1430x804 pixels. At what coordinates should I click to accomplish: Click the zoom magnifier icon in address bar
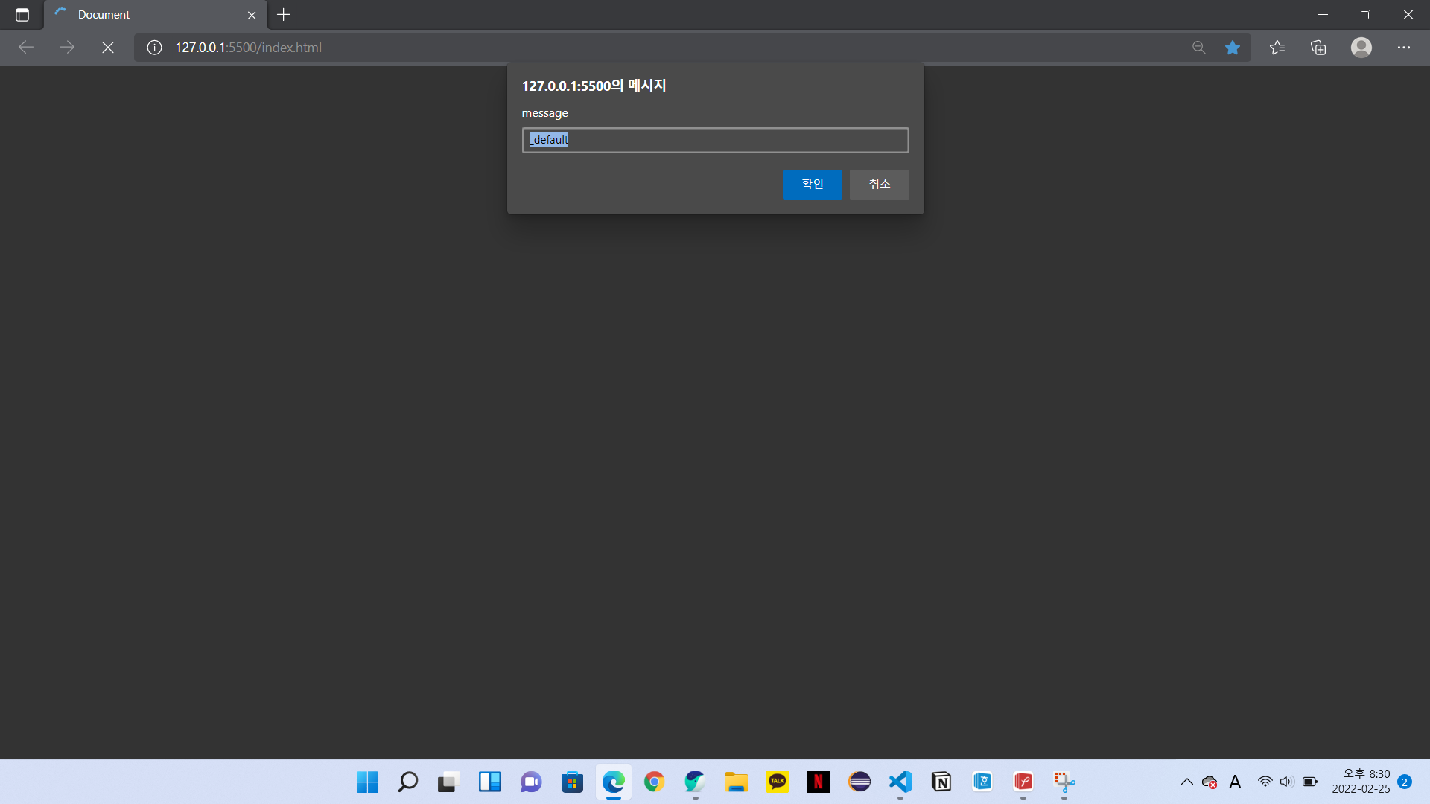click(x=1198, y=48)
